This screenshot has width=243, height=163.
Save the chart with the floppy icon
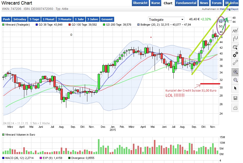(235, 98)
